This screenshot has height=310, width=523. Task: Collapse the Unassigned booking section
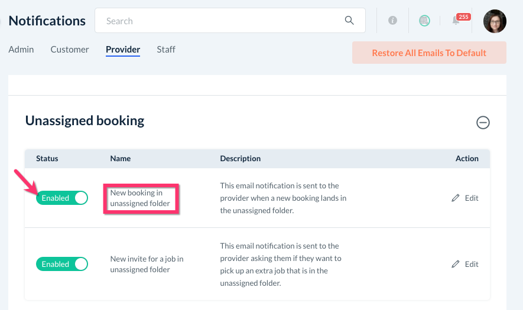483,123
